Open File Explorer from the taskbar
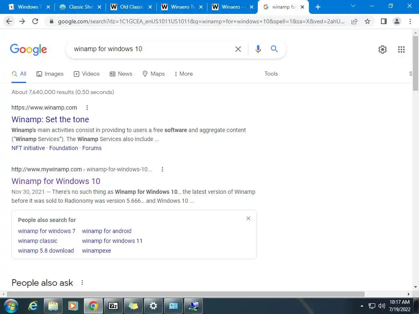Viewport: 419px width, 314px height. [53, 306]
